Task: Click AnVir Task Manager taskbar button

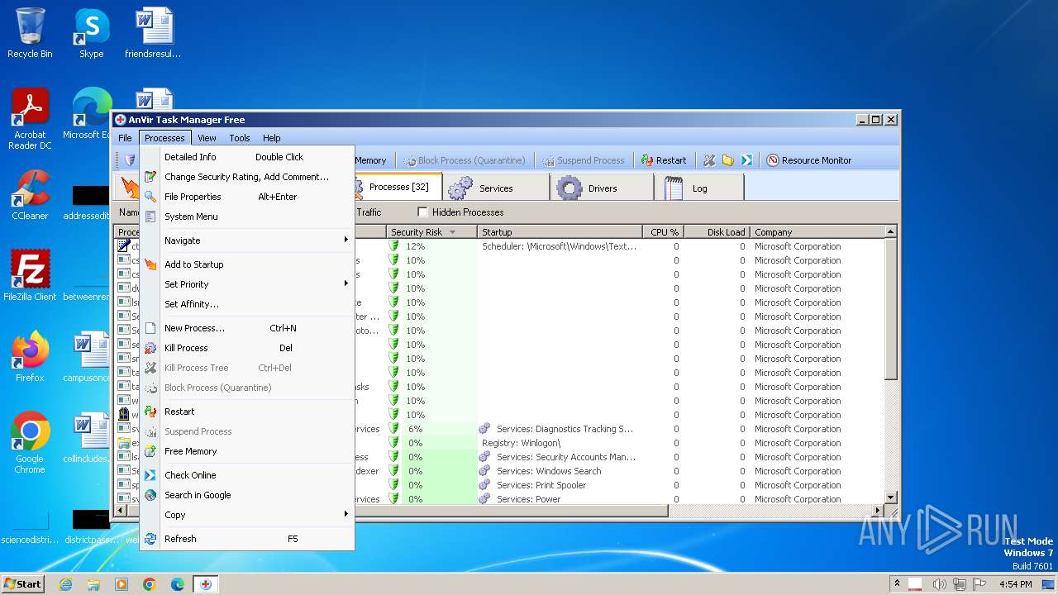Action: click(x=205, y=584)
